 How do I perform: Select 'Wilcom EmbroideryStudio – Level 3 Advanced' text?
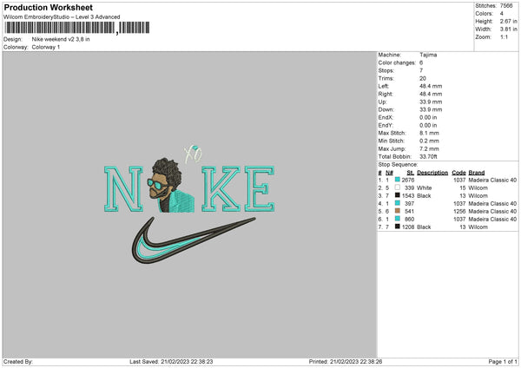coord(62,17)
